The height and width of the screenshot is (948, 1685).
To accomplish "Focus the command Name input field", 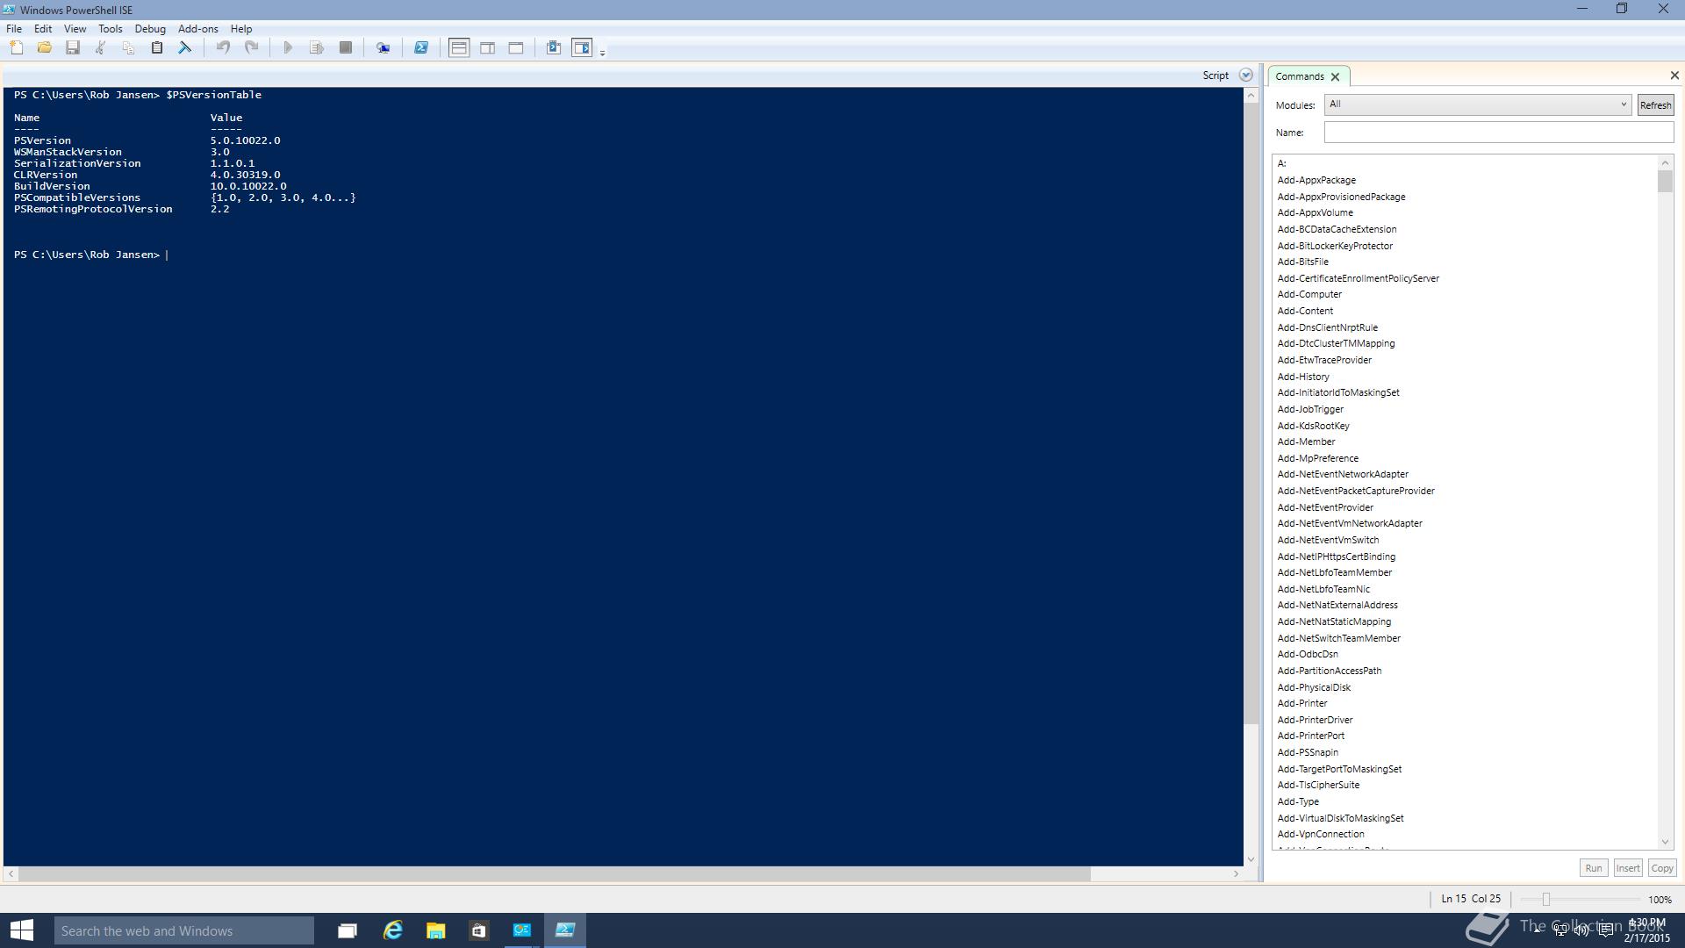I will pos(1499,133).
